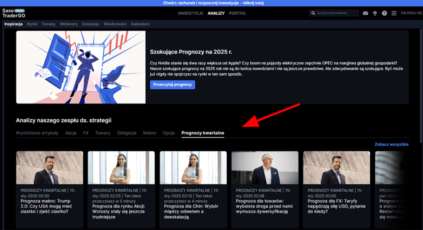The width and height of the screenshot is (423, 230).
Task: Open the Trump 2.0 macro forecast thumbnail
Action: [49, 167]
